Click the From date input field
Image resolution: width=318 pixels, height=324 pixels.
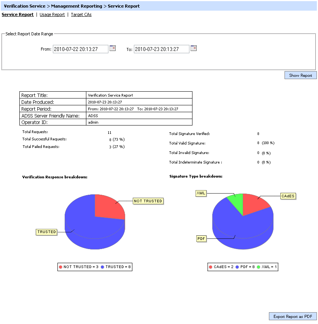coord(80,49)
